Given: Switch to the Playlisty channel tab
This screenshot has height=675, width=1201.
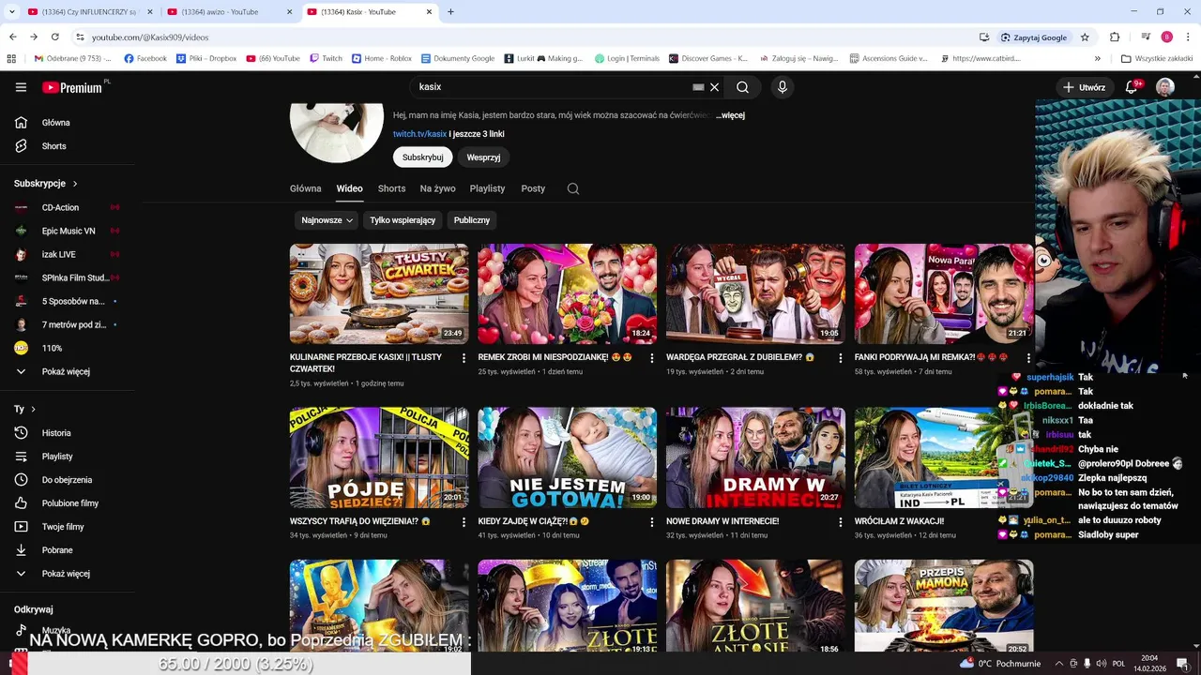Looking at the screenshot, I should pyautogui.click(x=487, y=188).
